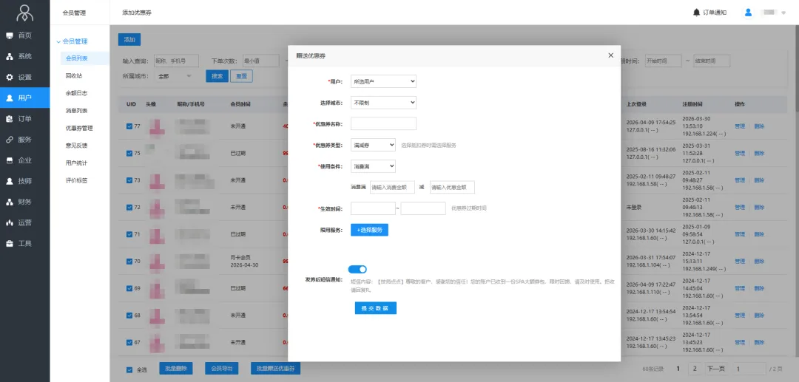
Task: Click the 设置 gear icon
Action: 10,77
